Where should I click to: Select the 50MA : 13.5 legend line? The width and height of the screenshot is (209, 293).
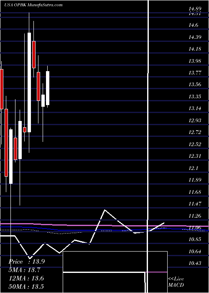[x=26, y=286]
